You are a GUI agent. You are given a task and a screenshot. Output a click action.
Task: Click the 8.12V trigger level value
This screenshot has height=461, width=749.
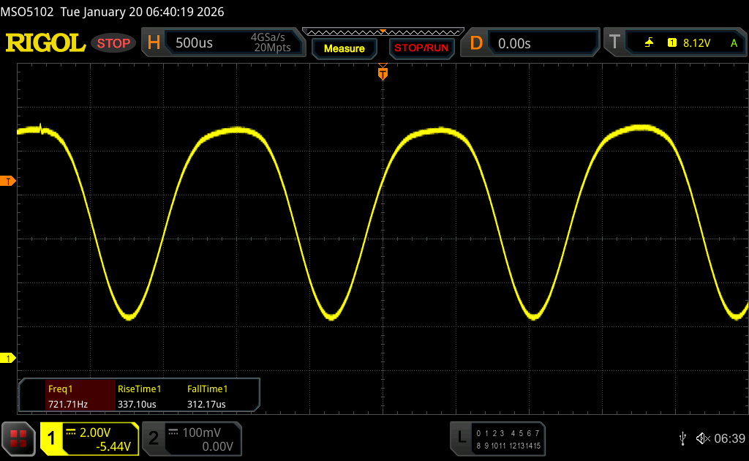click(696, 43)
